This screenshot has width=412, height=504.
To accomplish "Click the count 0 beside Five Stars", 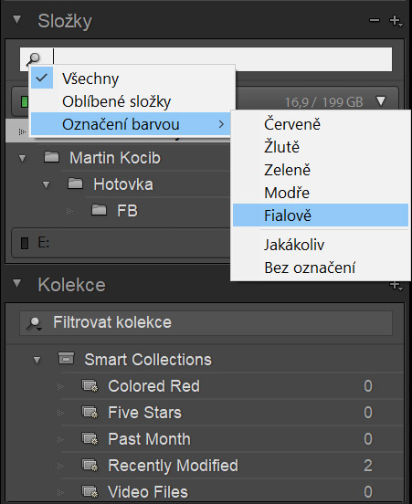I will click(x=368, y=413).
